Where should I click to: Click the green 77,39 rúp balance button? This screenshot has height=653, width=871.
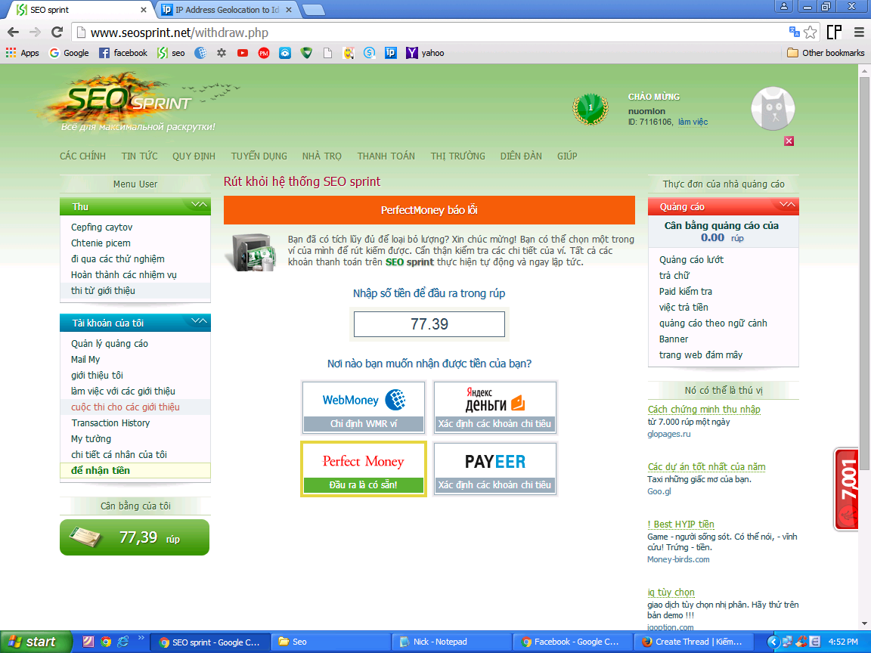tap(135, 537)
